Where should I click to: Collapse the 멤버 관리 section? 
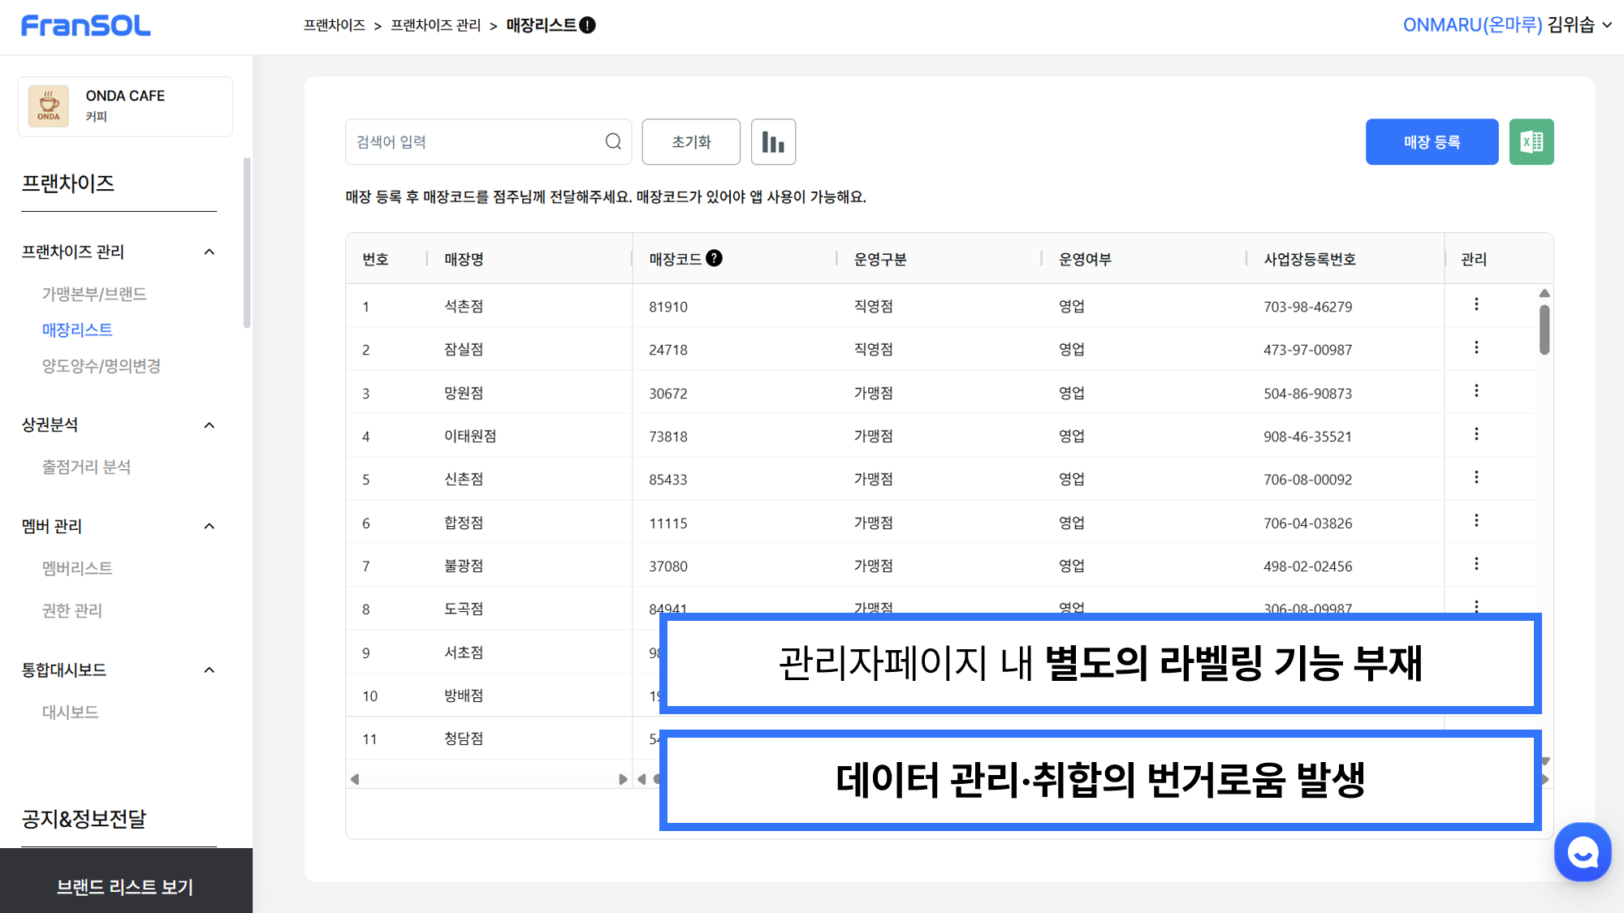point(209,526)
